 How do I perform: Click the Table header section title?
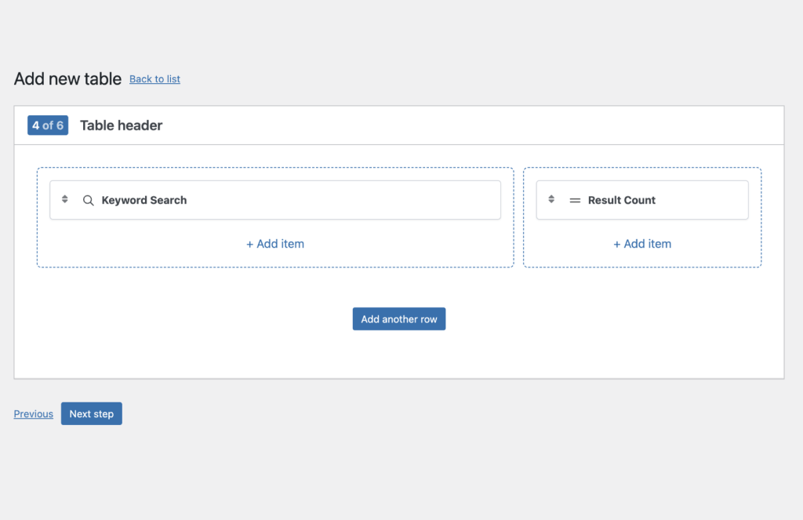pos(122,125)
